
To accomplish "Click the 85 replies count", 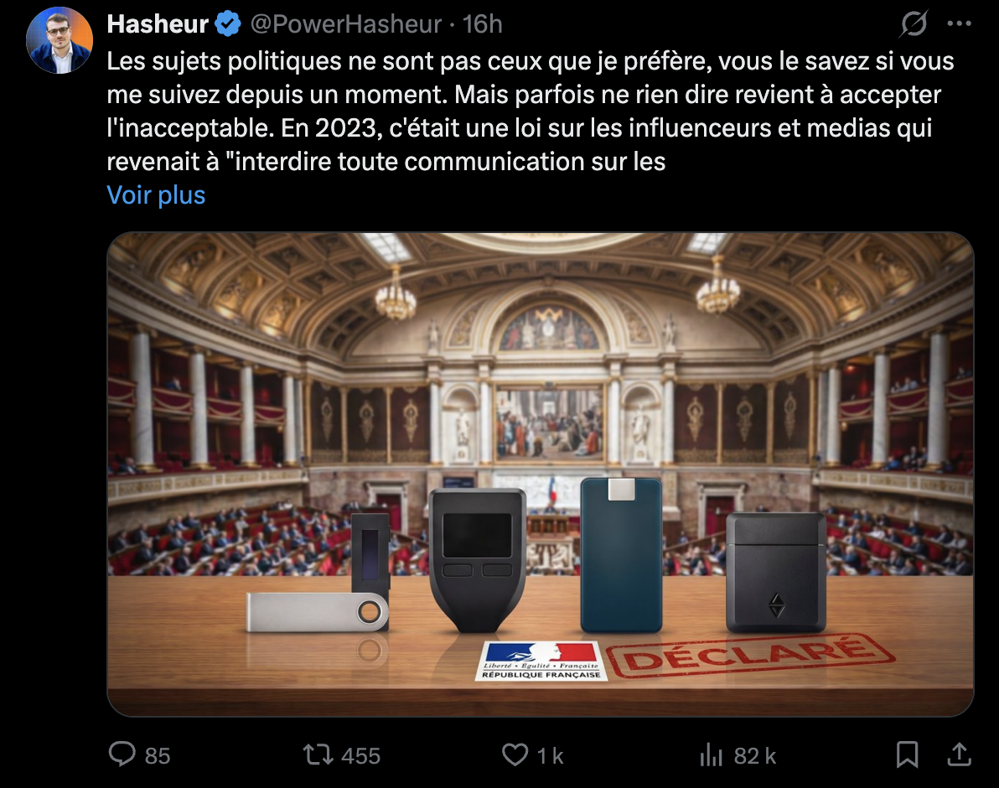I will [158, 756].
